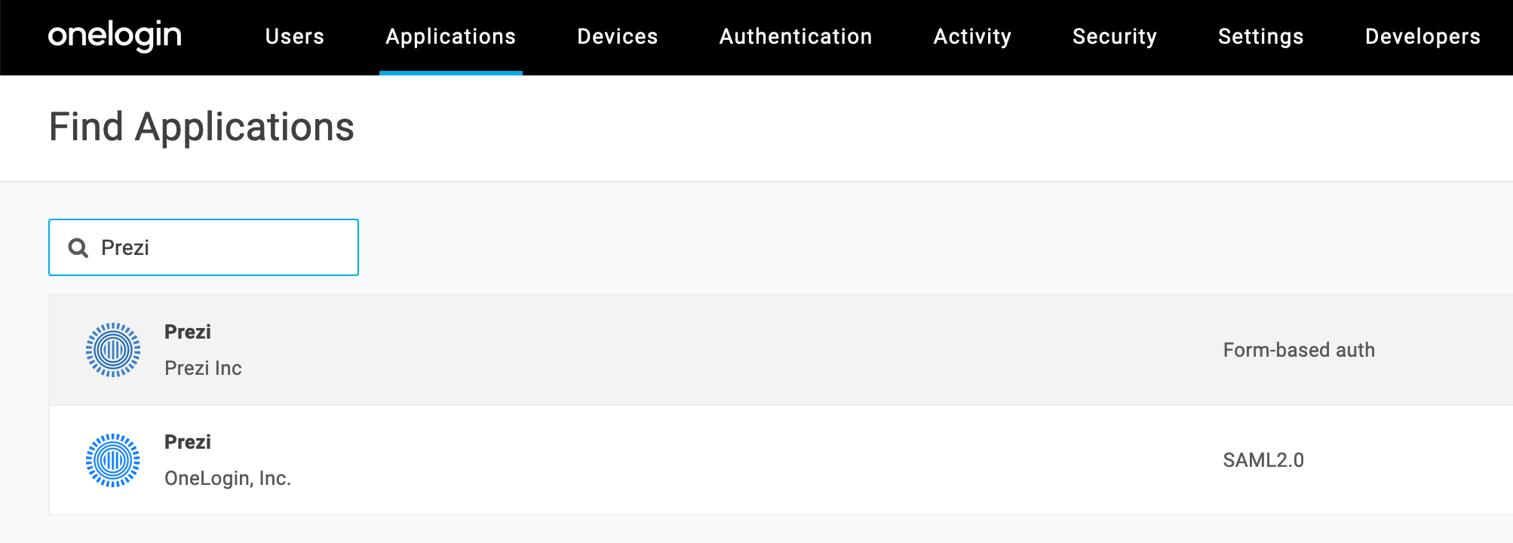Select the Activity menu

click(971, 36)
